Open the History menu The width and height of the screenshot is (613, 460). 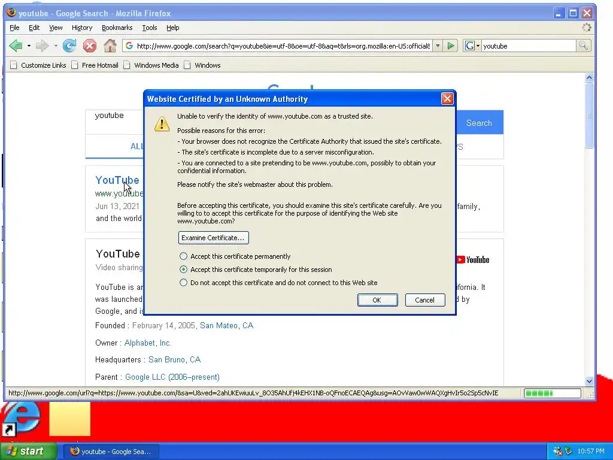[x=82, y=28]
